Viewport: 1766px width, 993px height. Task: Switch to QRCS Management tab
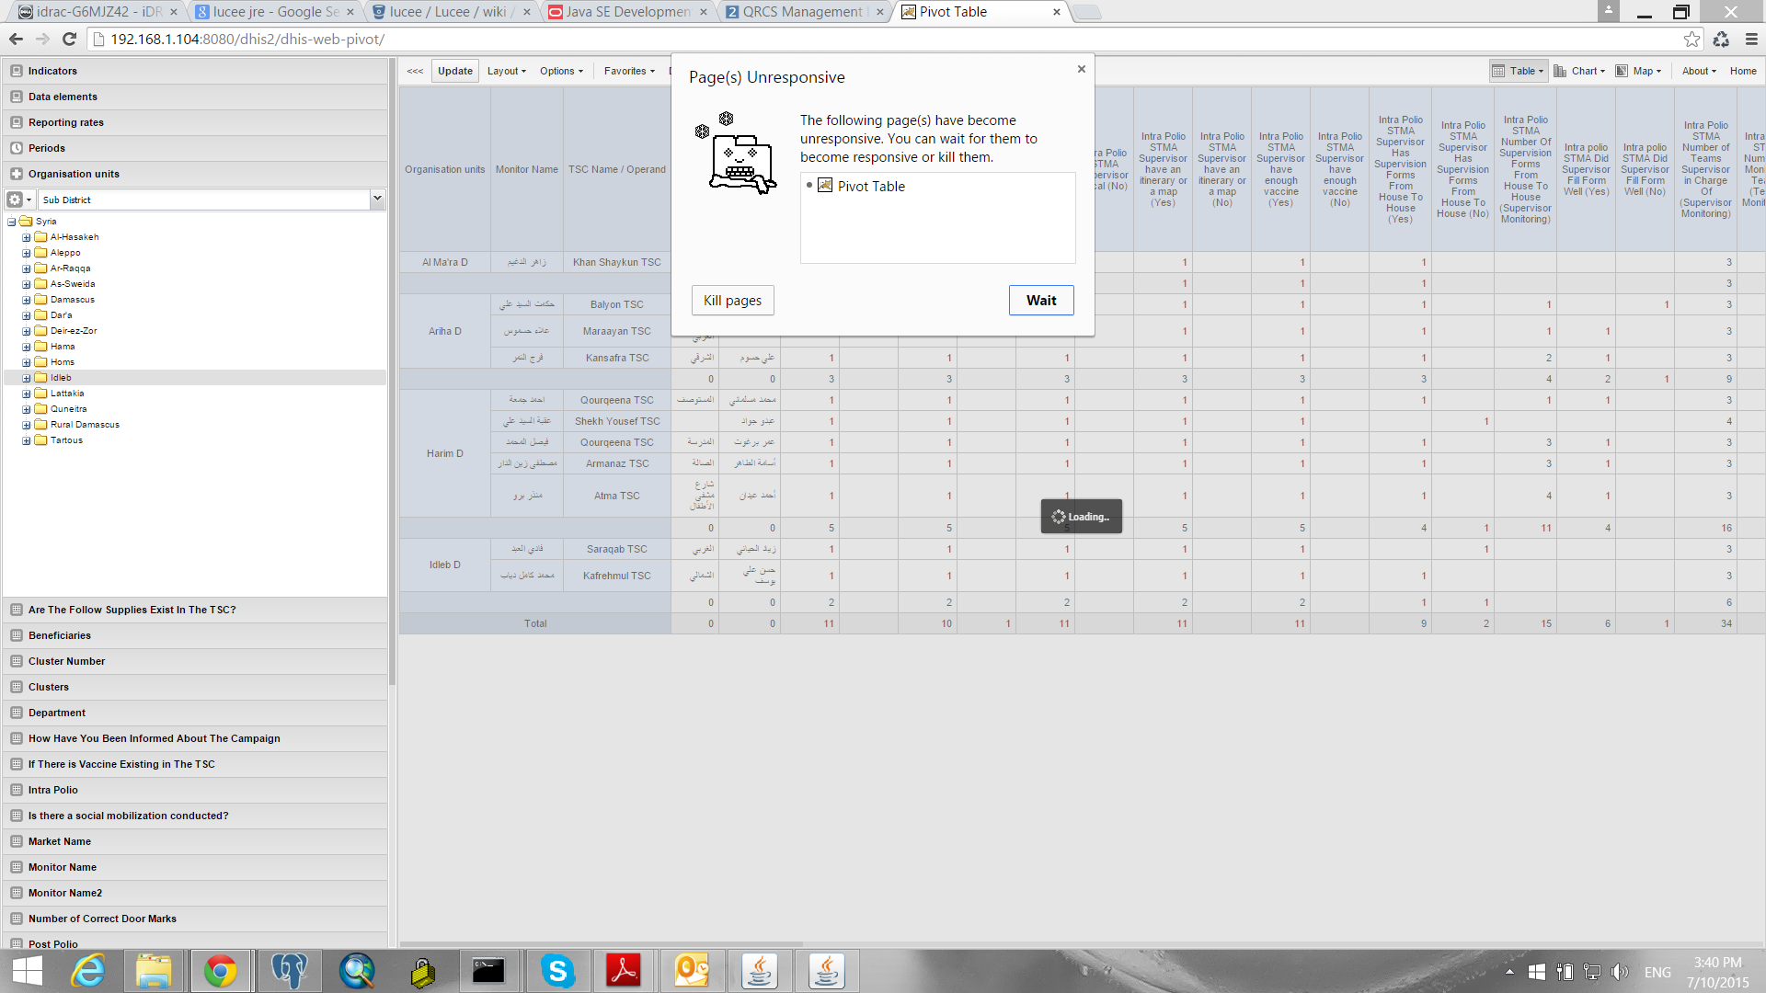pyautogui.click(x=801, y=12)
